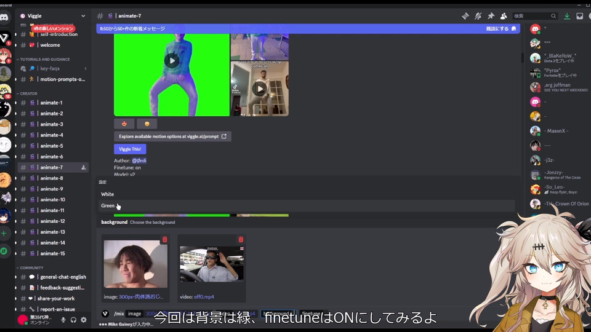
Task: Open the threads icon in channel header
Action: pos(465,16)
